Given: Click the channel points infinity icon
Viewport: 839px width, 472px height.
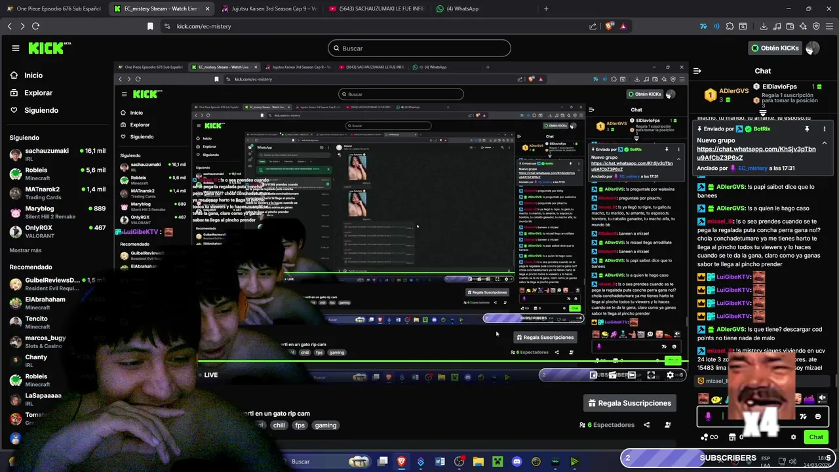Looking at the screenshot, I should [x=714, y=437].
